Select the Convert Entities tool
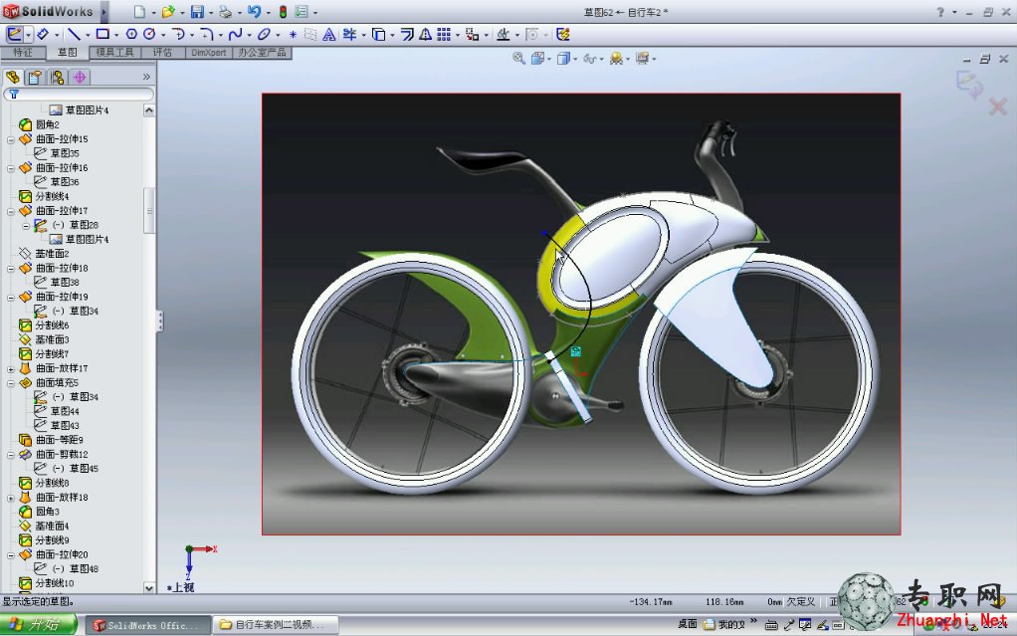The height and width of the screenshot is (636, 1017). point(379,35)
